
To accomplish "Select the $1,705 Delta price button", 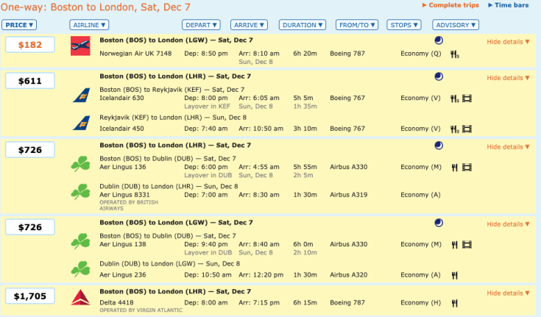I will tap(30, 296).
